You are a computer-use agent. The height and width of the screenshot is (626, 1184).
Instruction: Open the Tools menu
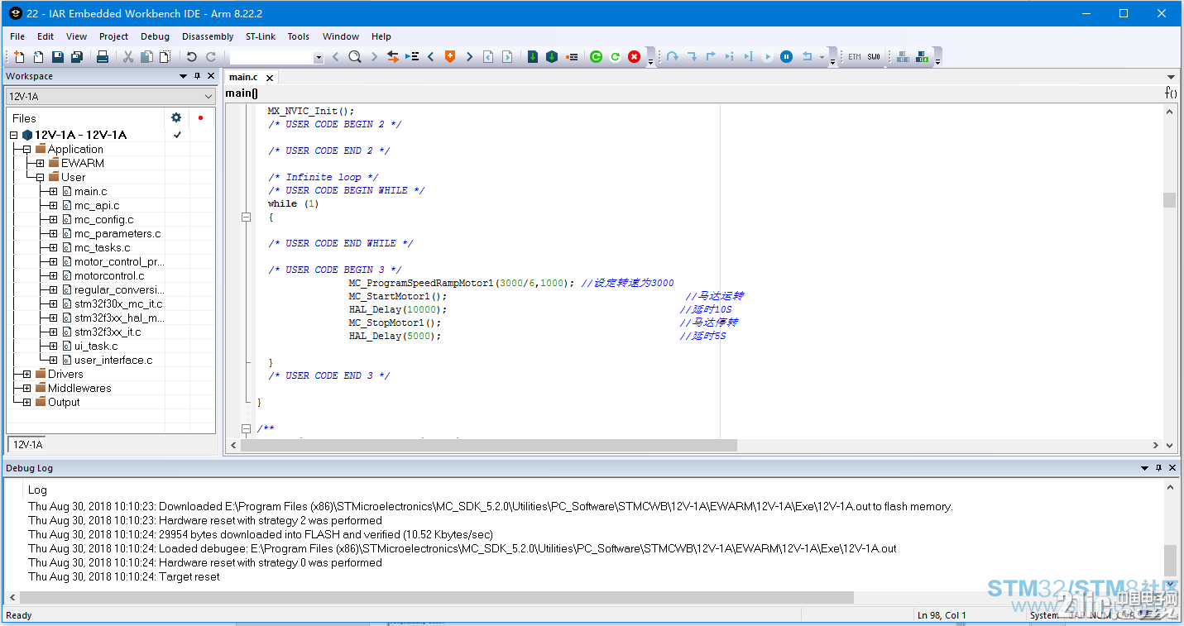(299, 36)
